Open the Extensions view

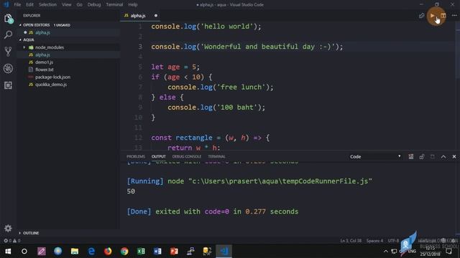pos(8,85)
